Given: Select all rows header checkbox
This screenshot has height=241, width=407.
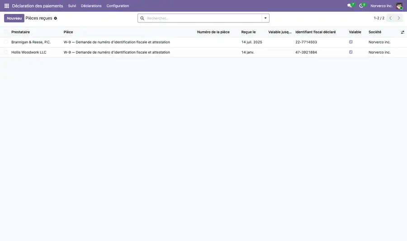Looking at the screenshot, I should (6, 32).
